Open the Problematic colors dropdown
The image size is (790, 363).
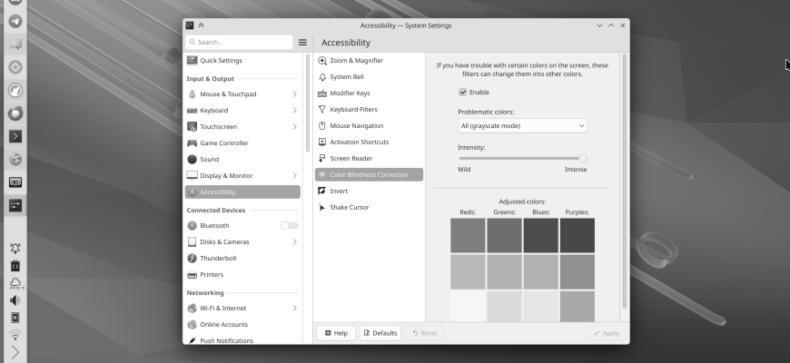pos(522,126)
